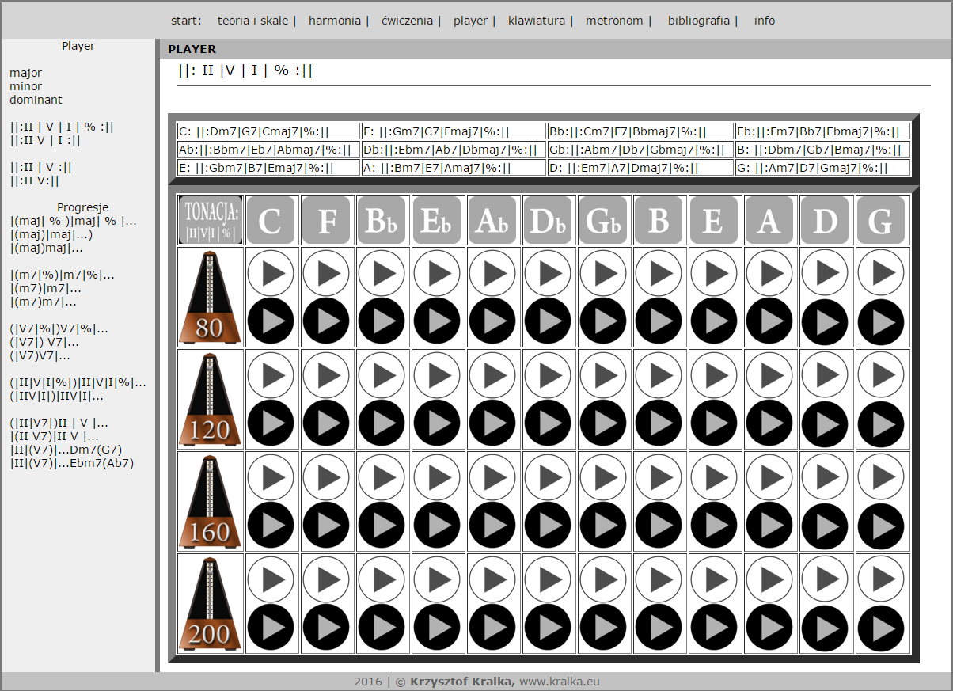The width and height of the screenshot is (953, 691).
Task: Play white button for F at tempo 80
Action: [326, 273]
